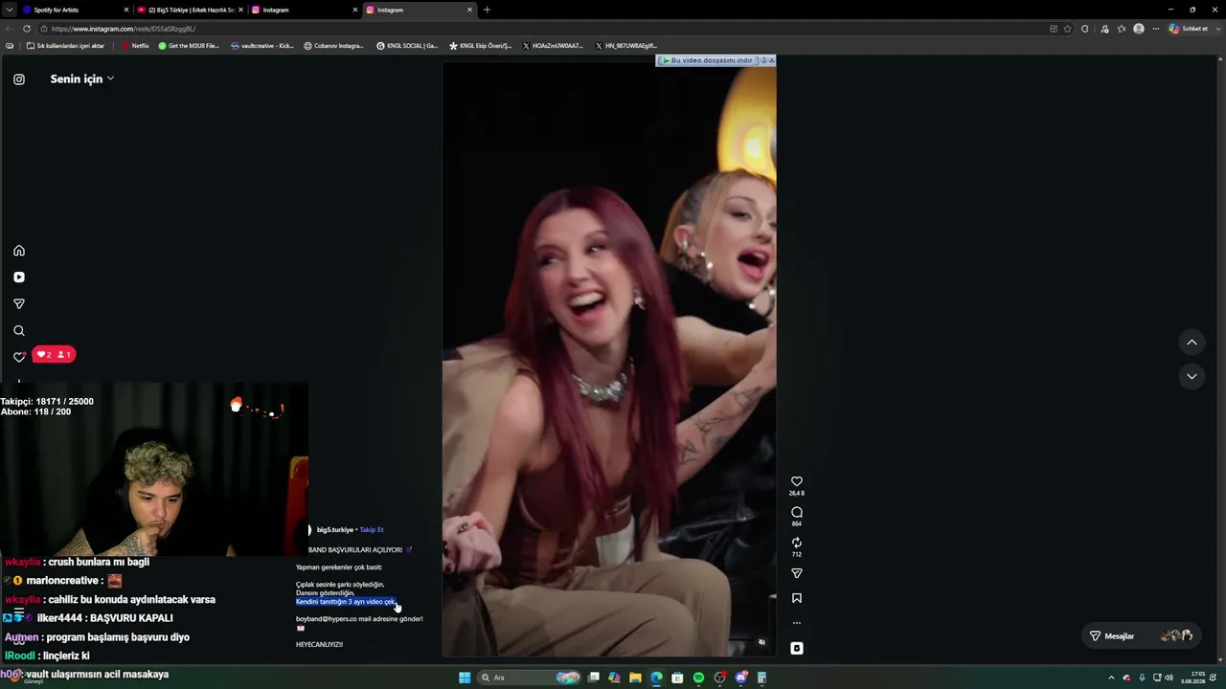1226x689 pixels.
Task: Open Microsoft Edge from the taskbar
Action: [x=656, y=678]
